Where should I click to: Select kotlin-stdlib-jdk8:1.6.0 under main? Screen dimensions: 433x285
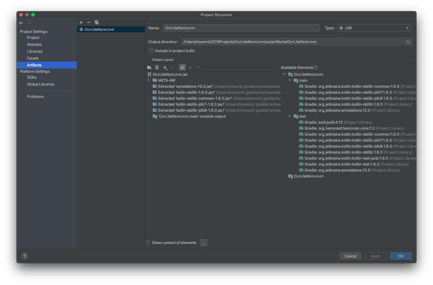(357, 98)
